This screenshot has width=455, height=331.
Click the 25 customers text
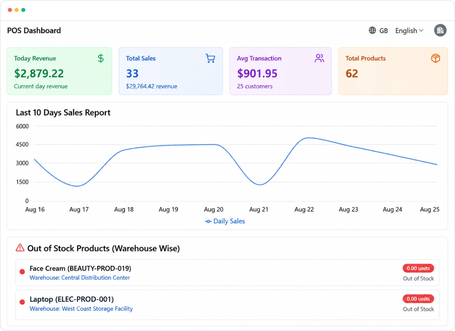click(x=255, y=86)
